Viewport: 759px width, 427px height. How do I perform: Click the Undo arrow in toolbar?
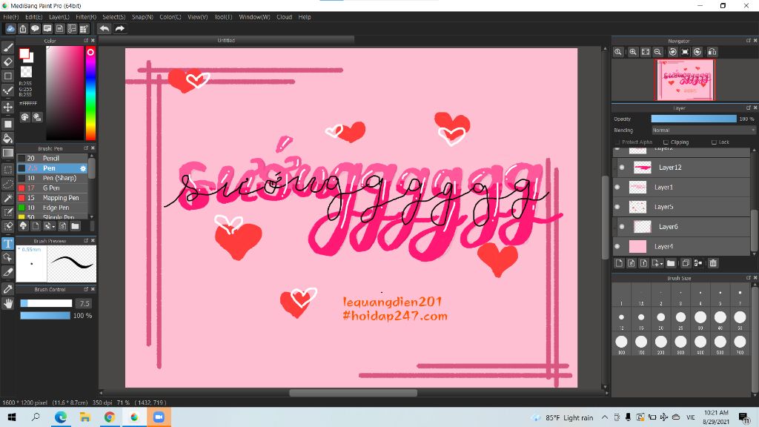pos(104,29)
